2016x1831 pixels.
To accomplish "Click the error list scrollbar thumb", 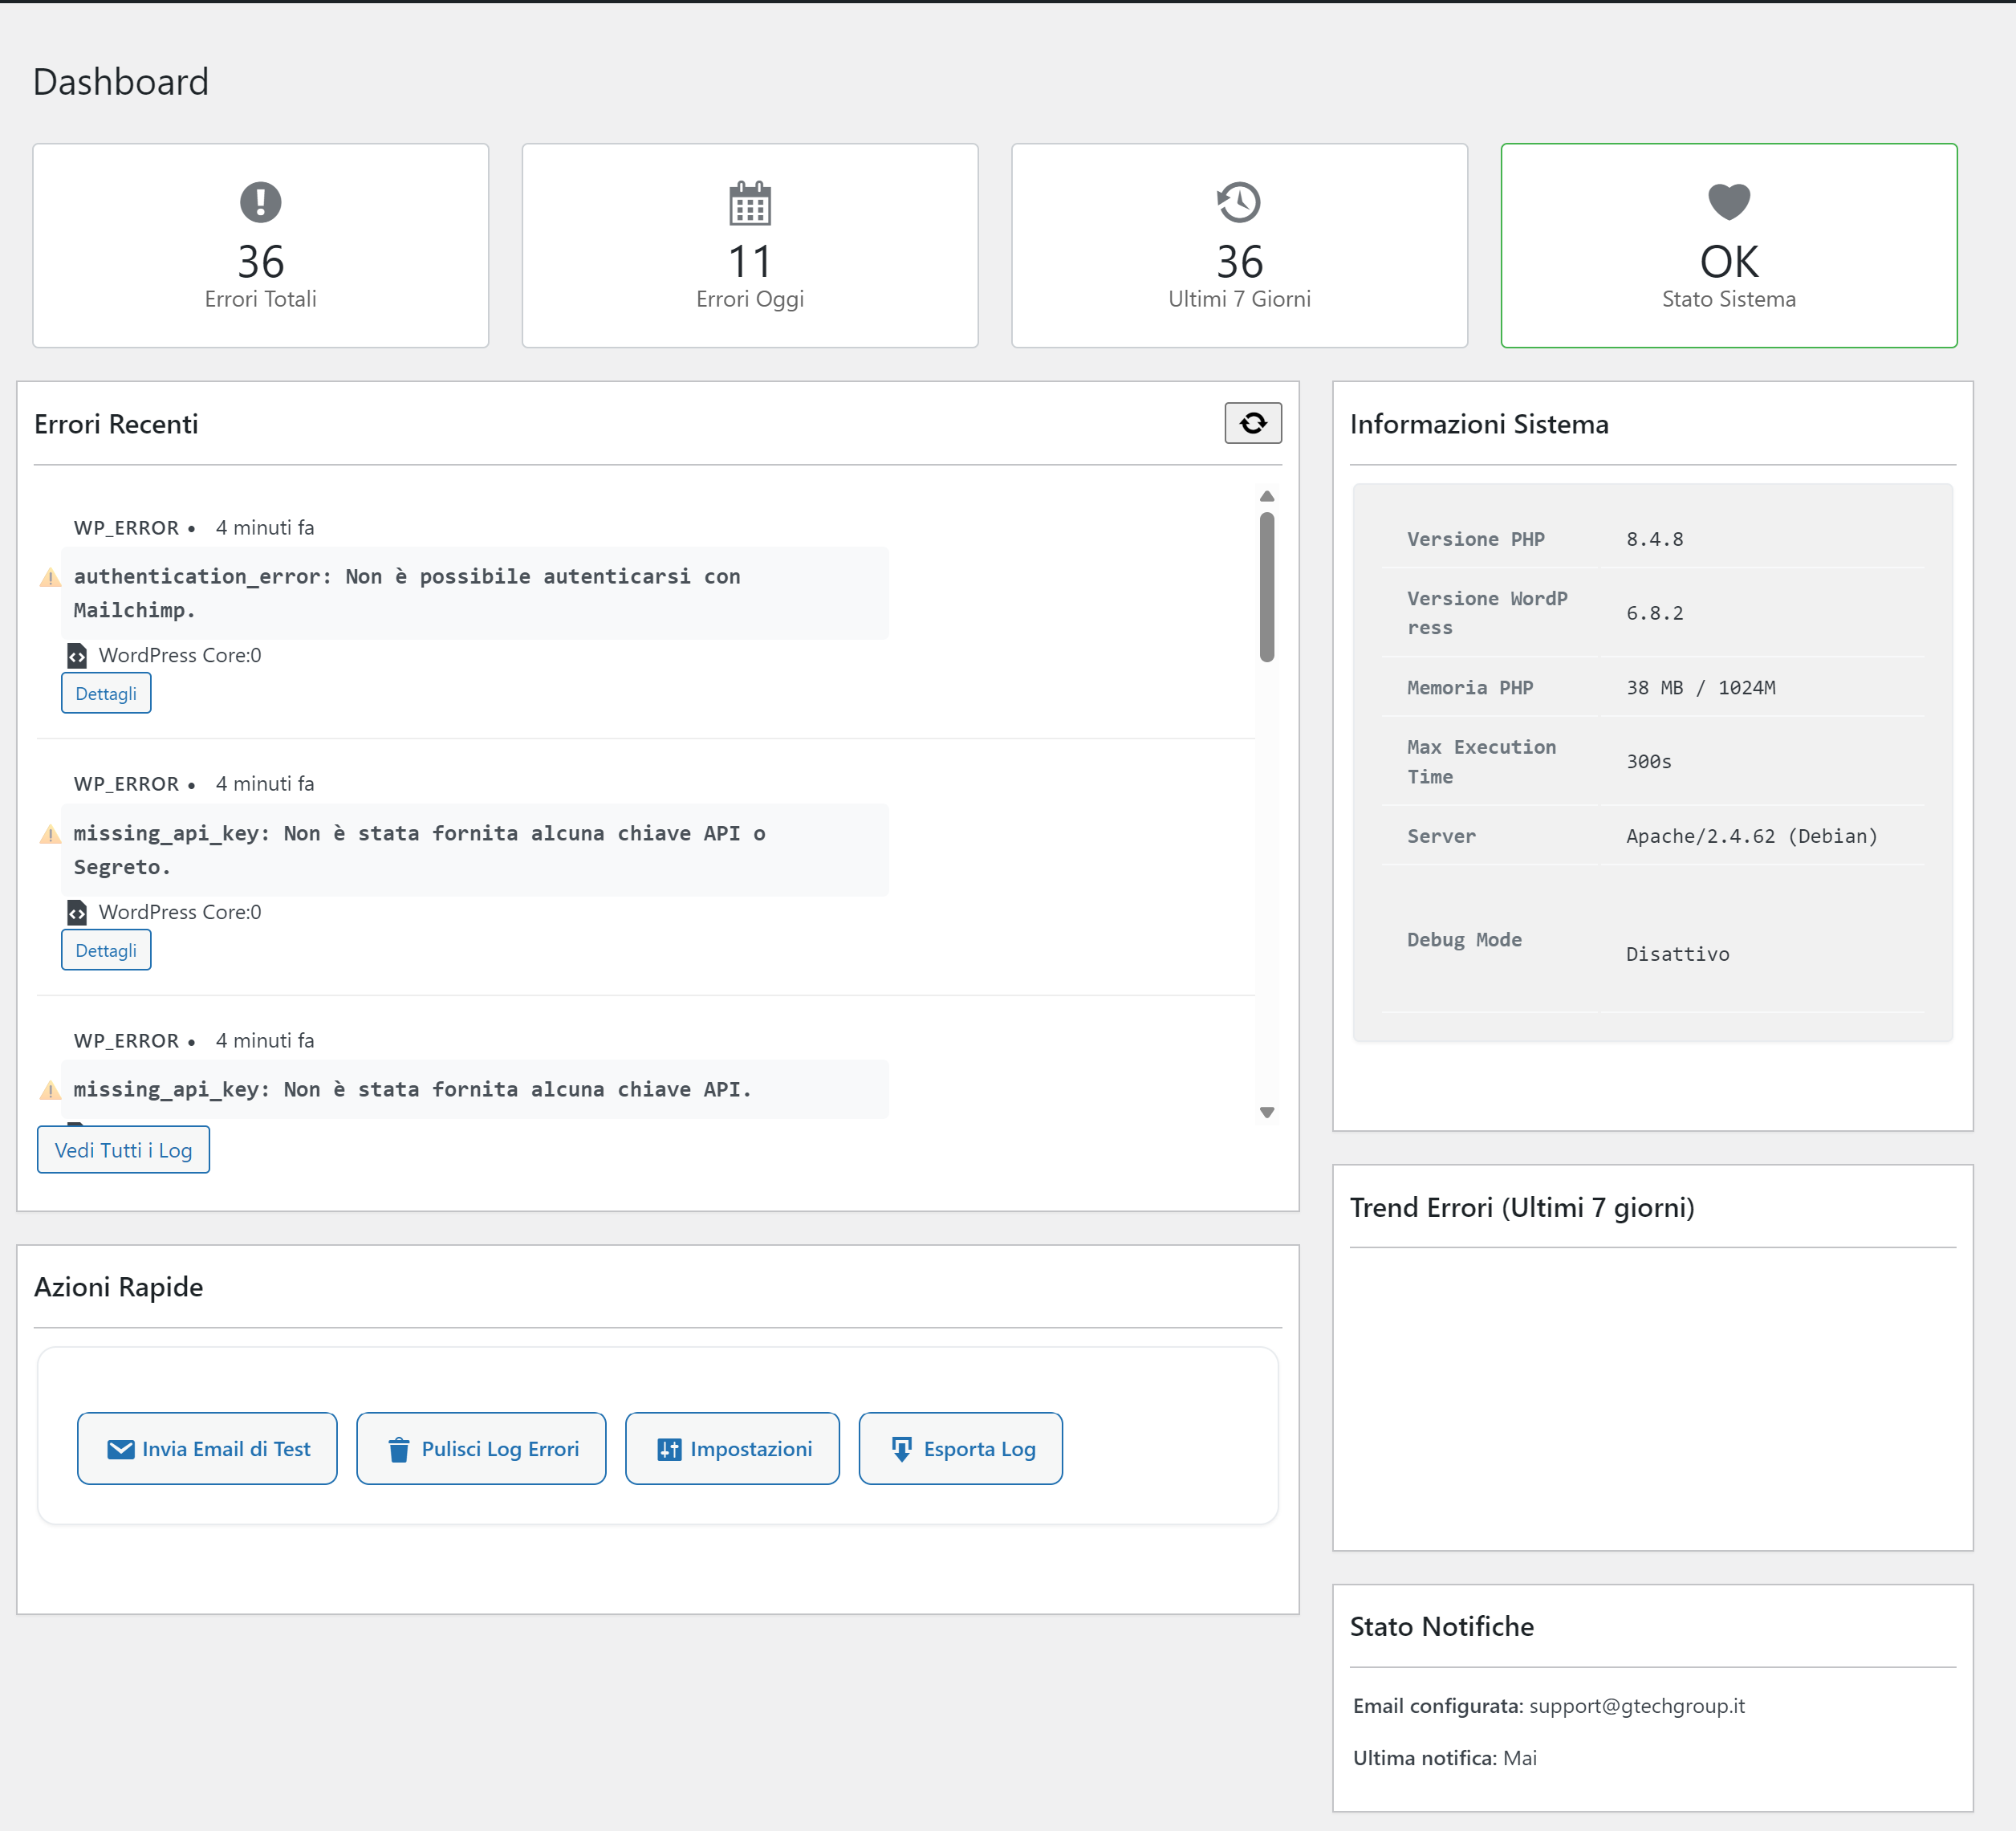I will [x=1267, y=587].
